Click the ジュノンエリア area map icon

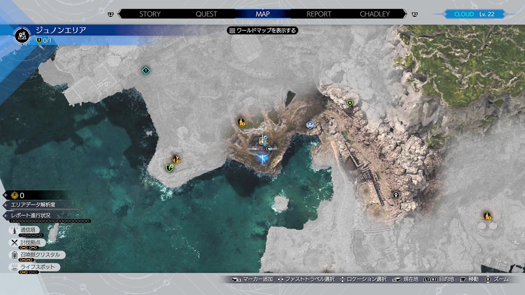(22, 35)
